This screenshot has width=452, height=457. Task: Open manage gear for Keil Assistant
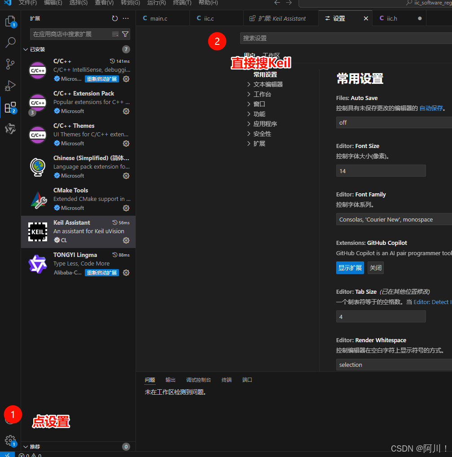(126, 240)
